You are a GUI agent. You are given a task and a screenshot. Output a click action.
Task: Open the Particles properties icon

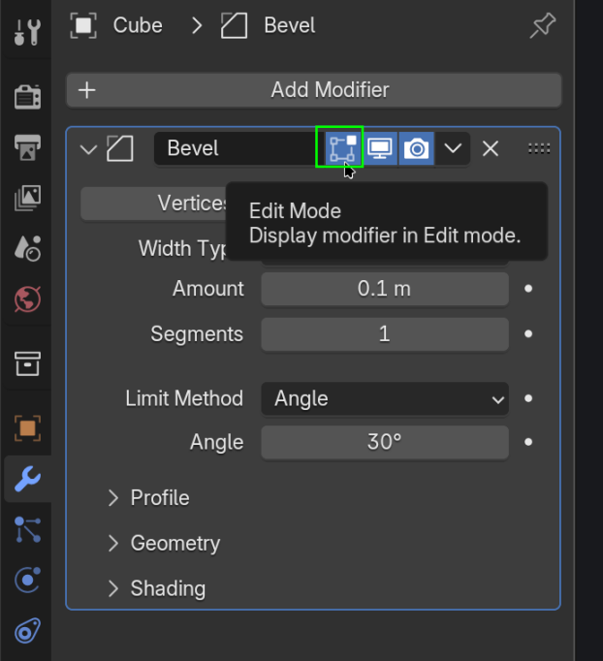[x=26, y=529]
